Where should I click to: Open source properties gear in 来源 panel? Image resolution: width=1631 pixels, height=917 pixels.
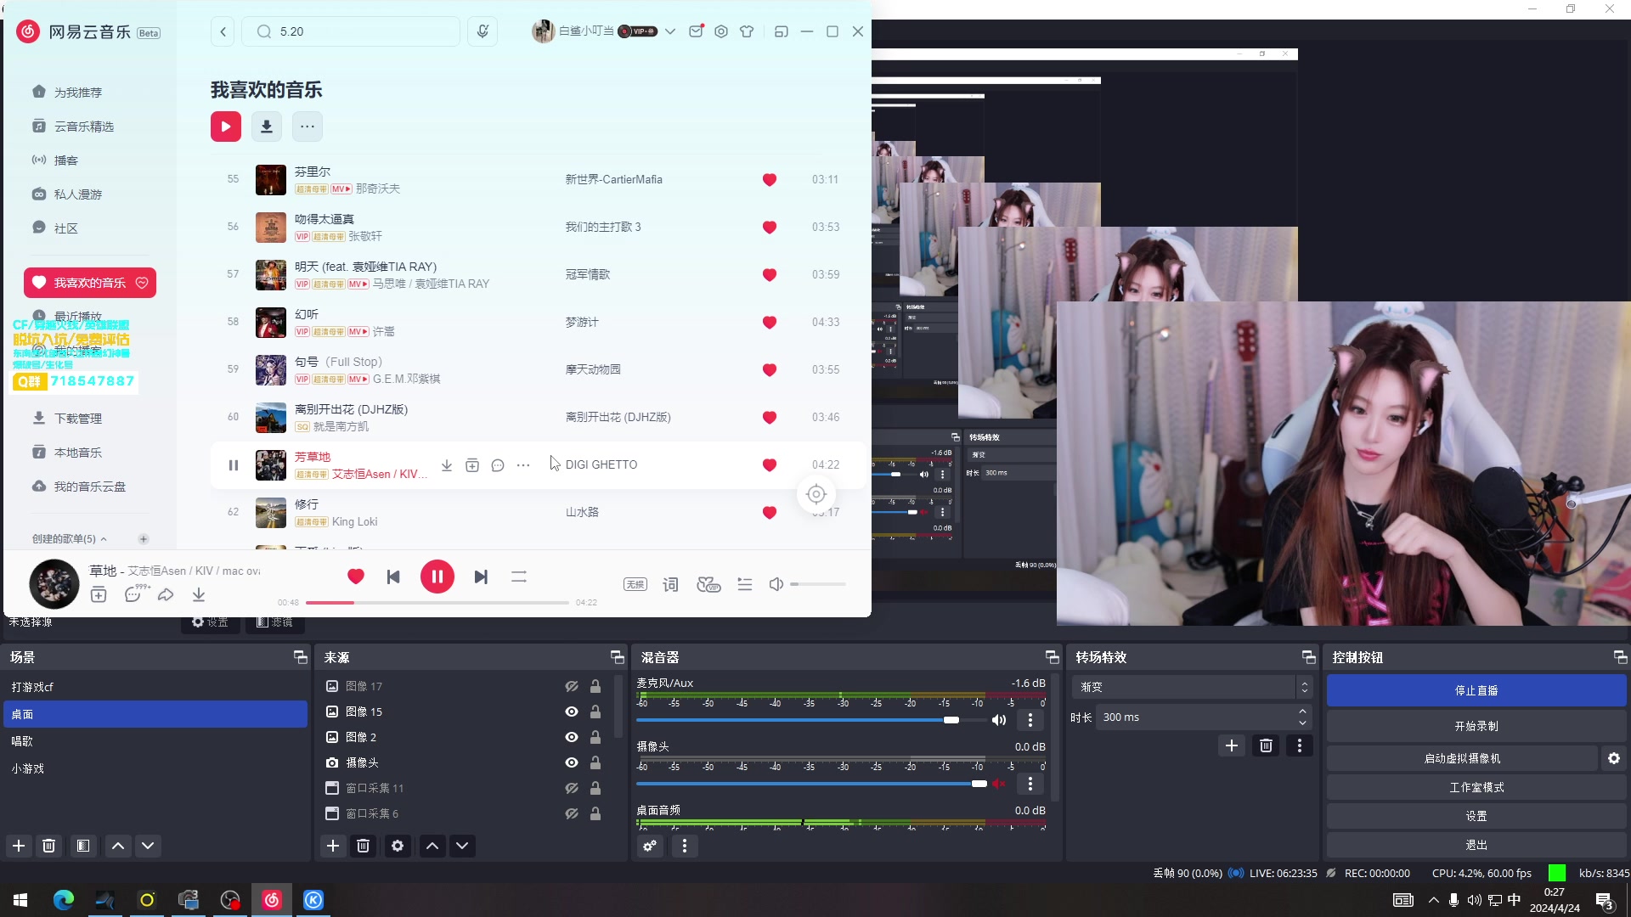coord(398,846)
